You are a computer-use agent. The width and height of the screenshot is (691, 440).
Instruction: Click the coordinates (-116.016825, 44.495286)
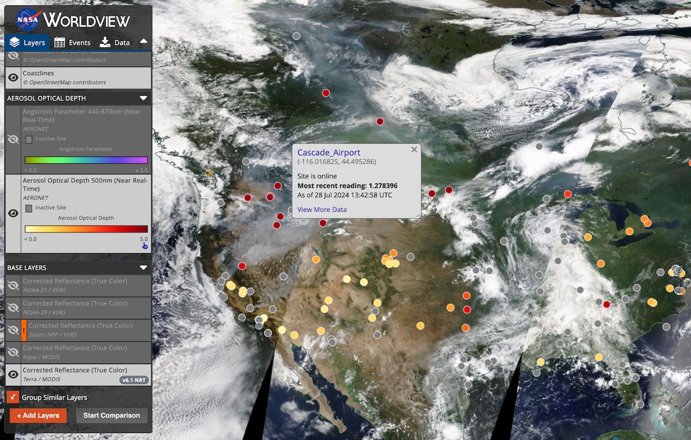(x=337, y=162)
